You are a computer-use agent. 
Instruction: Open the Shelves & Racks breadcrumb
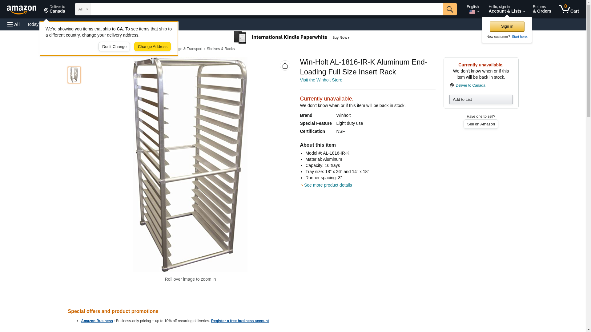(x=220, y=49)
